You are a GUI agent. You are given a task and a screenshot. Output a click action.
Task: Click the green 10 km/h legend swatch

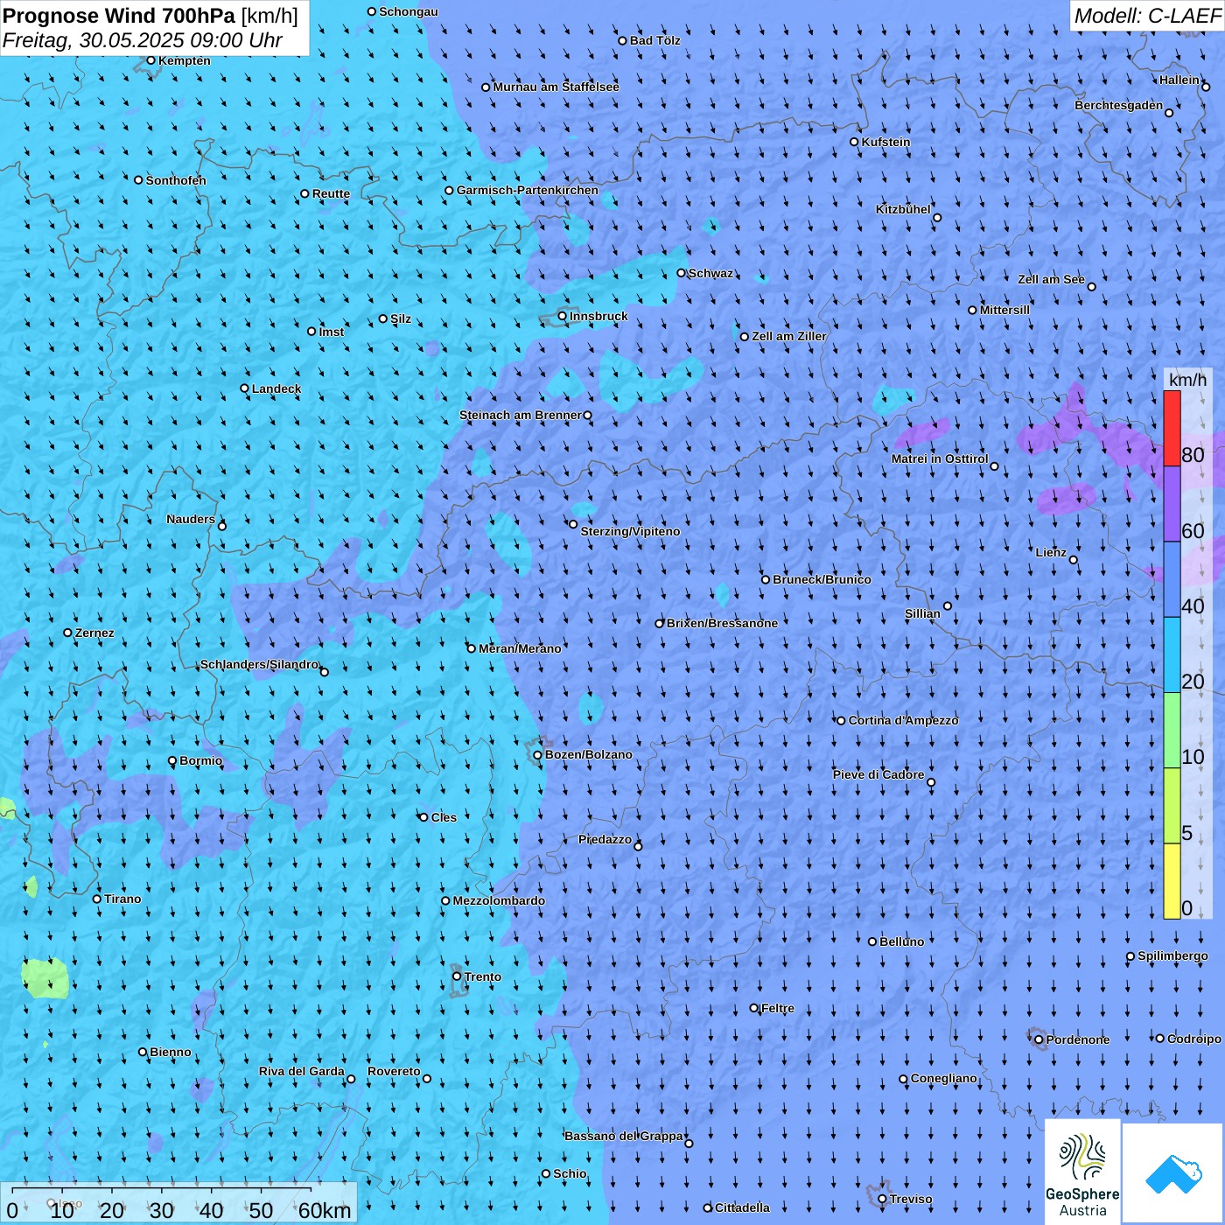pyautogui.click(x=1172, y=731)
